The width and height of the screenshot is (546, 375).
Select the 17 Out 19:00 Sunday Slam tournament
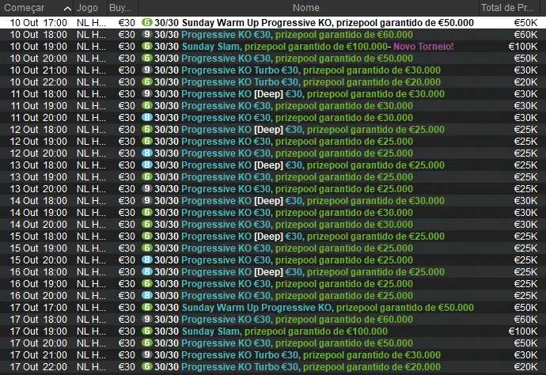(x=273, y=331)
